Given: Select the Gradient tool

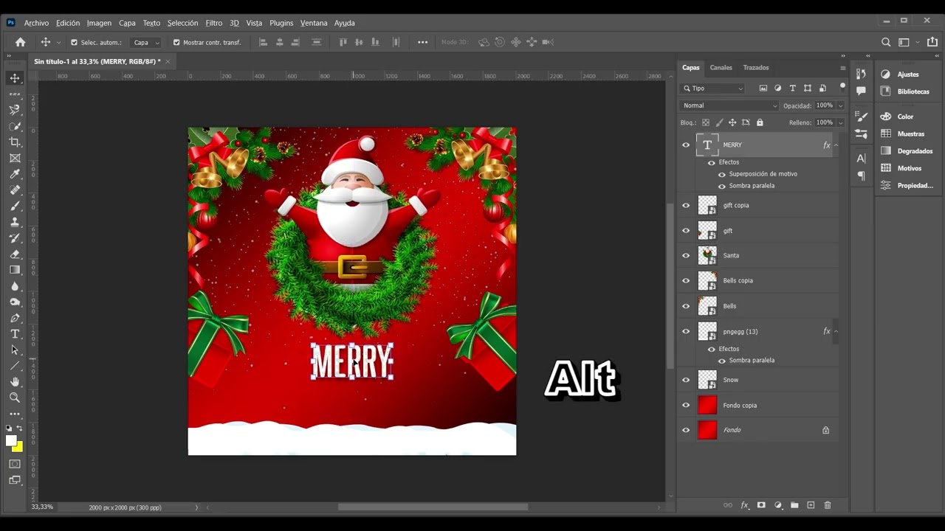Looking at the screenshot, I should coord(15,270).
